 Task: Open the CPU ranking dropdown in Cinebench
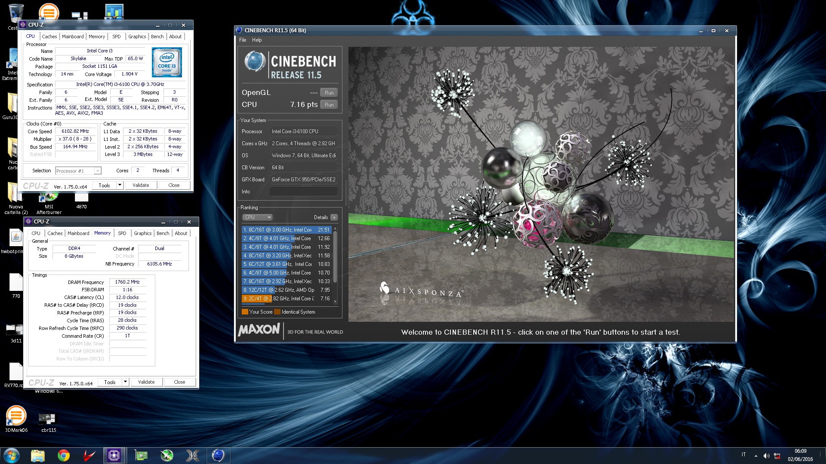pos(257,217)
